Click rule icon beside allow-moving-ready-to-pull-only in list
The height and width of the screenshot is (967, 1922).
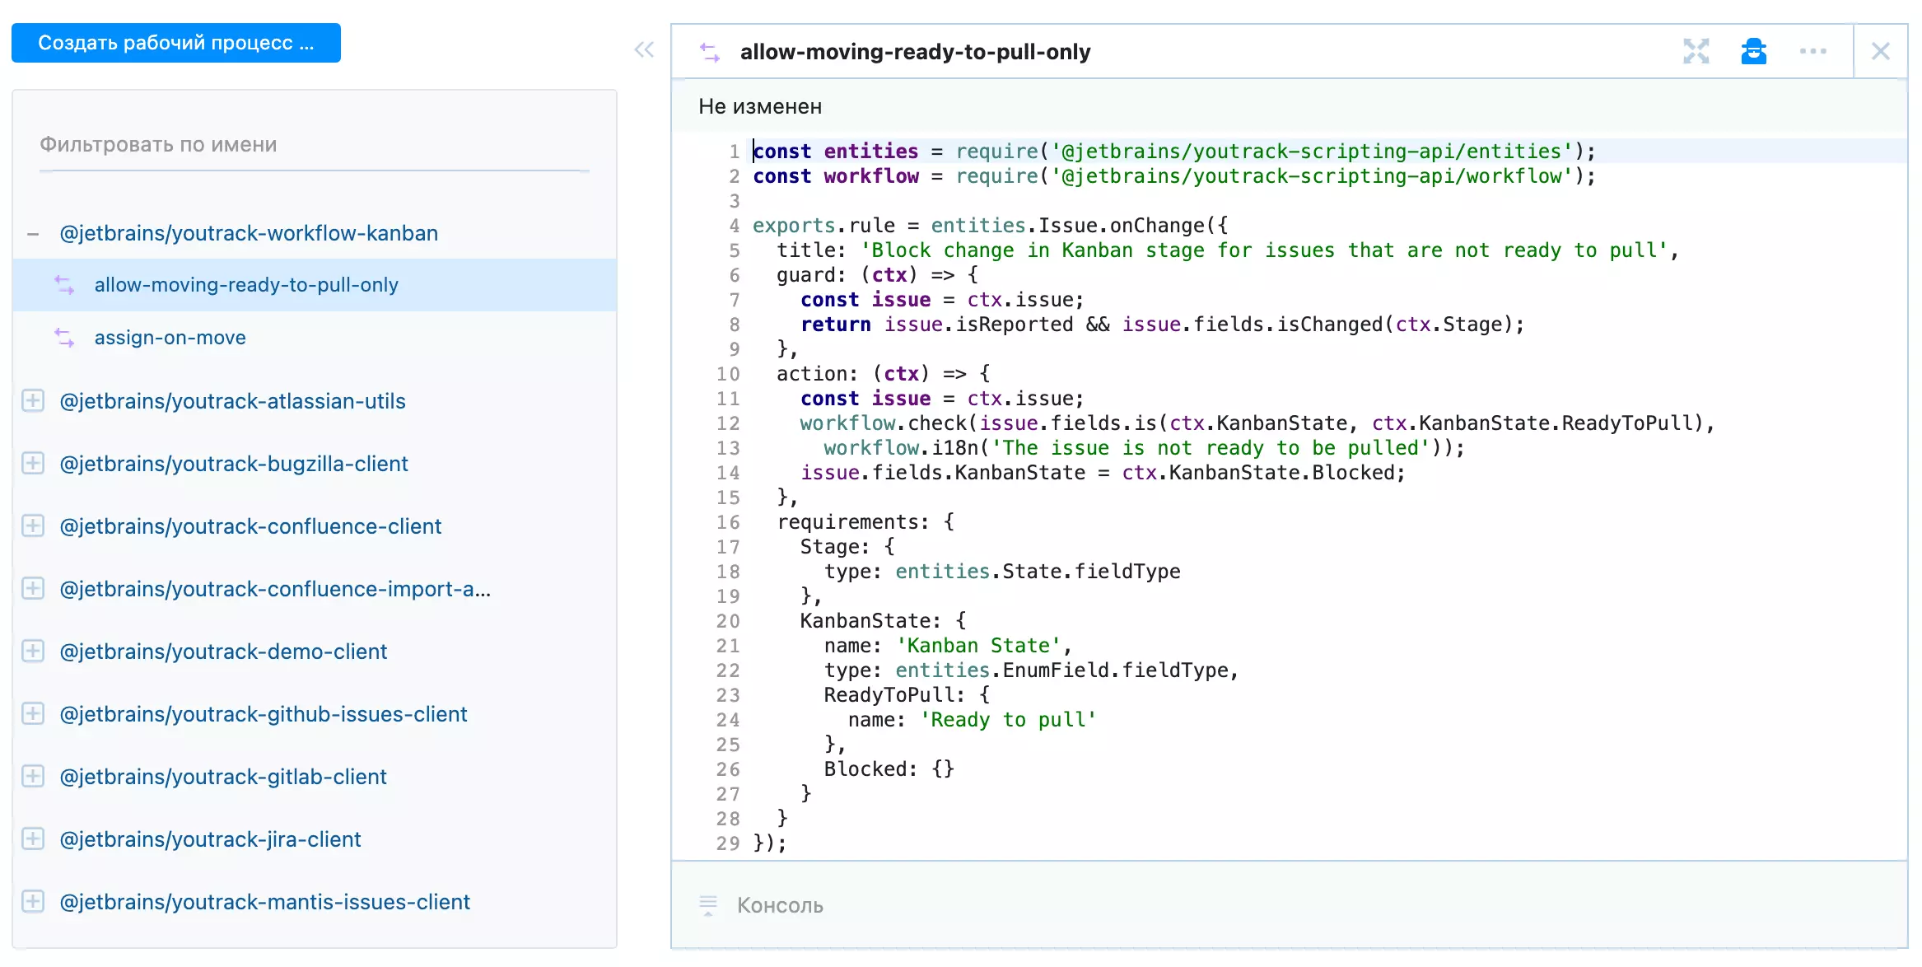tap(64, 285)
